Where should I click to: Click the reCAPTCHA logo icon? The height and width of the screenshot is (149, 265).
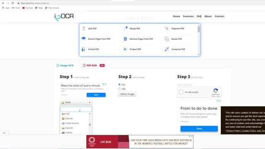[216, 91]
